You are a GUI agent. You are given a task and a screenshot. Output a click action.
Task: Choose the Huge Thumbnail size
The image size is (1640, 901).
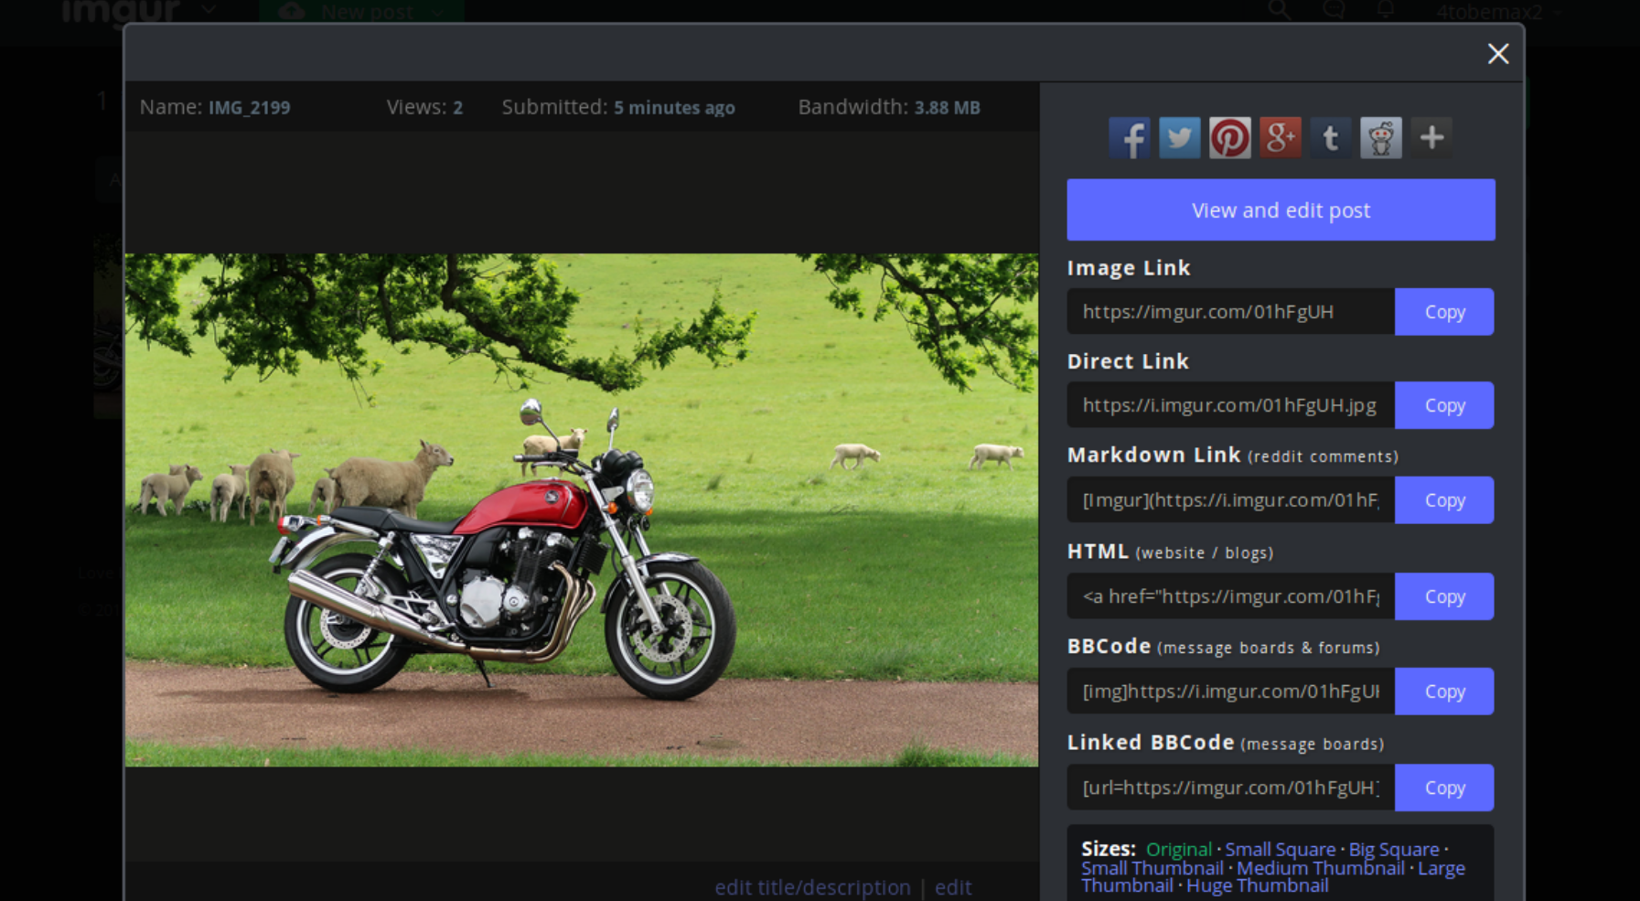(x=1258, y=885)
